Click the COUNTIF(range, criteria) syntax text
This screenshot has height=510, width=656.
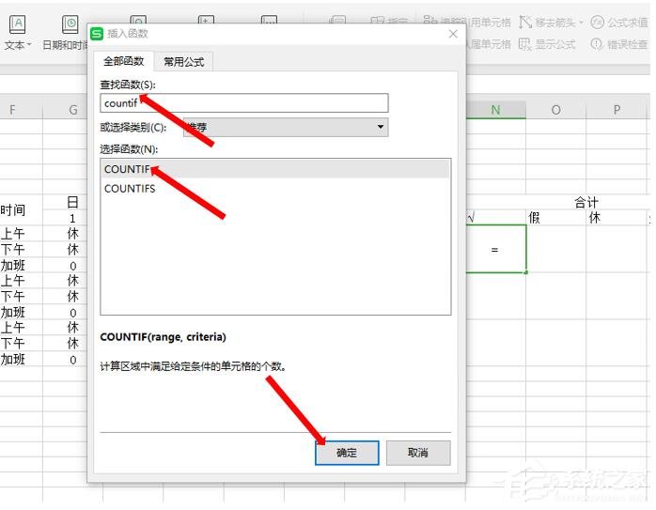(x=163, y=337)
